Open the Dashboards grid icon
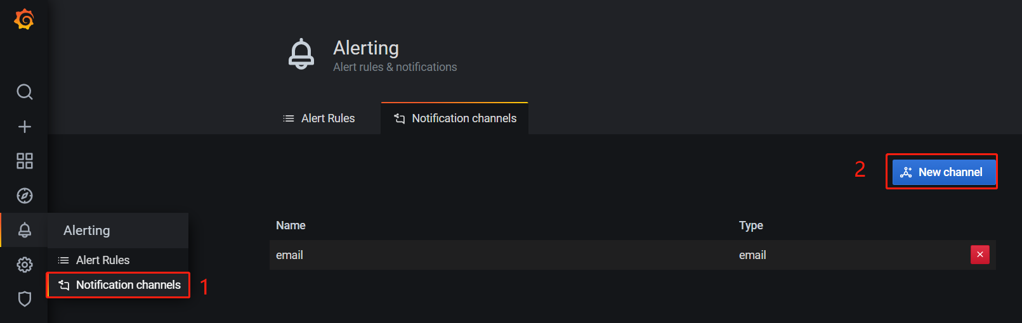Viewport: 1022px width, 323px height. (x=25, y=161)
